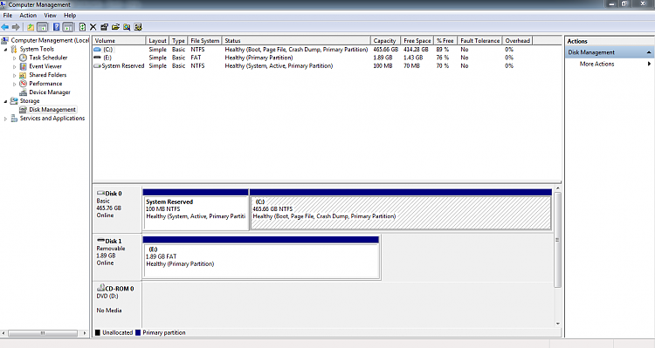Expand Services and Applications node arrow

[x=5, y=119]
